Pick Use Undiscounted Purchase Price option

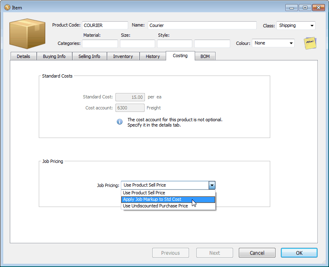click(x=168, y=206)
